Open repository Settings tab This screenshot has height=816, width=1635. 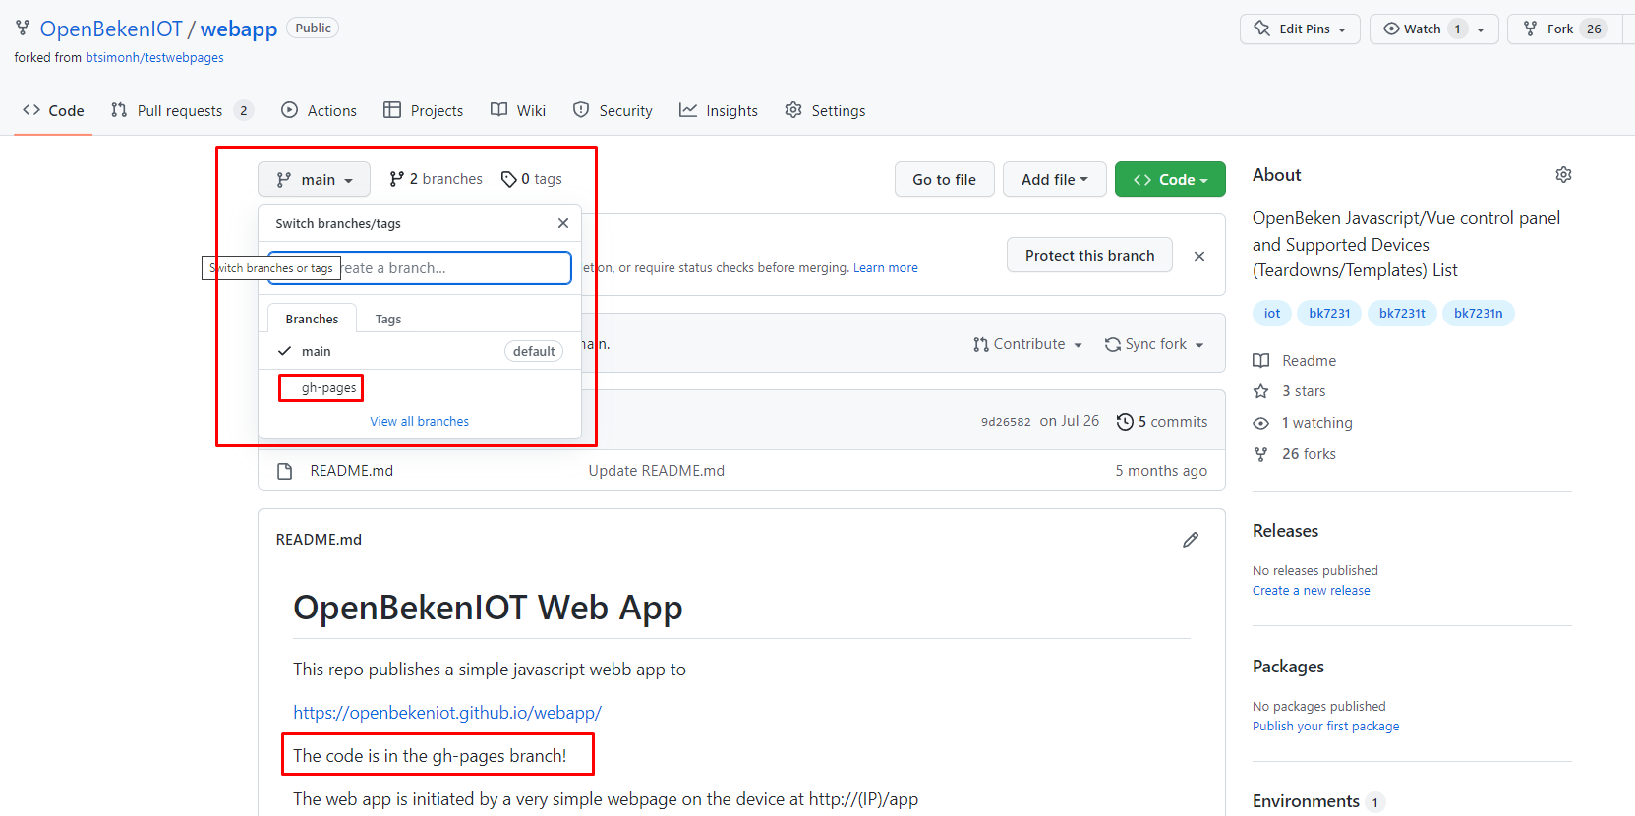coord(825,110)
